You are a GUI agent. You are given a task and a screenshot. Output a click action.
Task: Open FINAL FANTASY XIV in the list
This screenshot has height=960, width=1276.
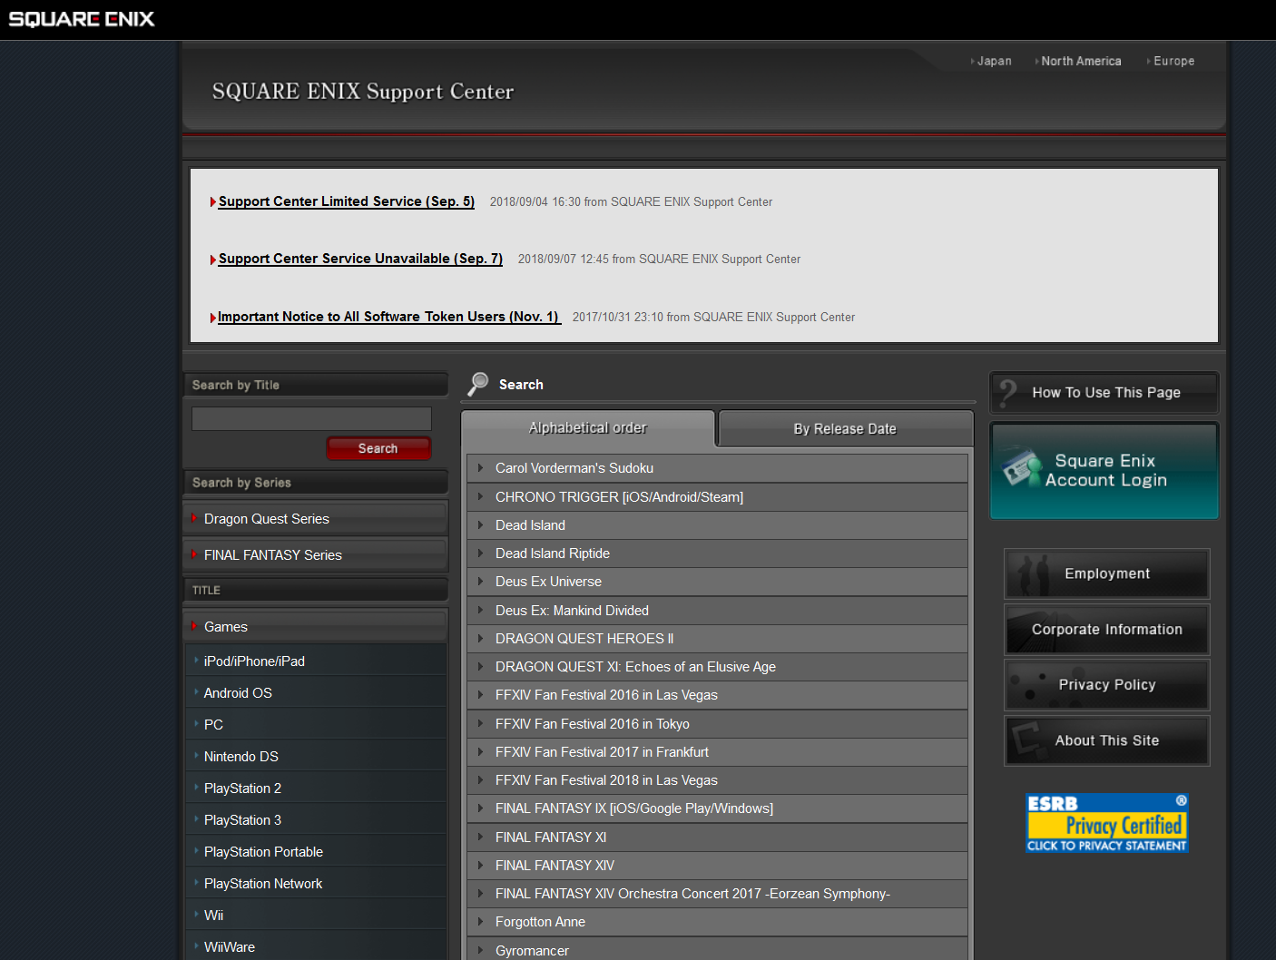point(555,866)
